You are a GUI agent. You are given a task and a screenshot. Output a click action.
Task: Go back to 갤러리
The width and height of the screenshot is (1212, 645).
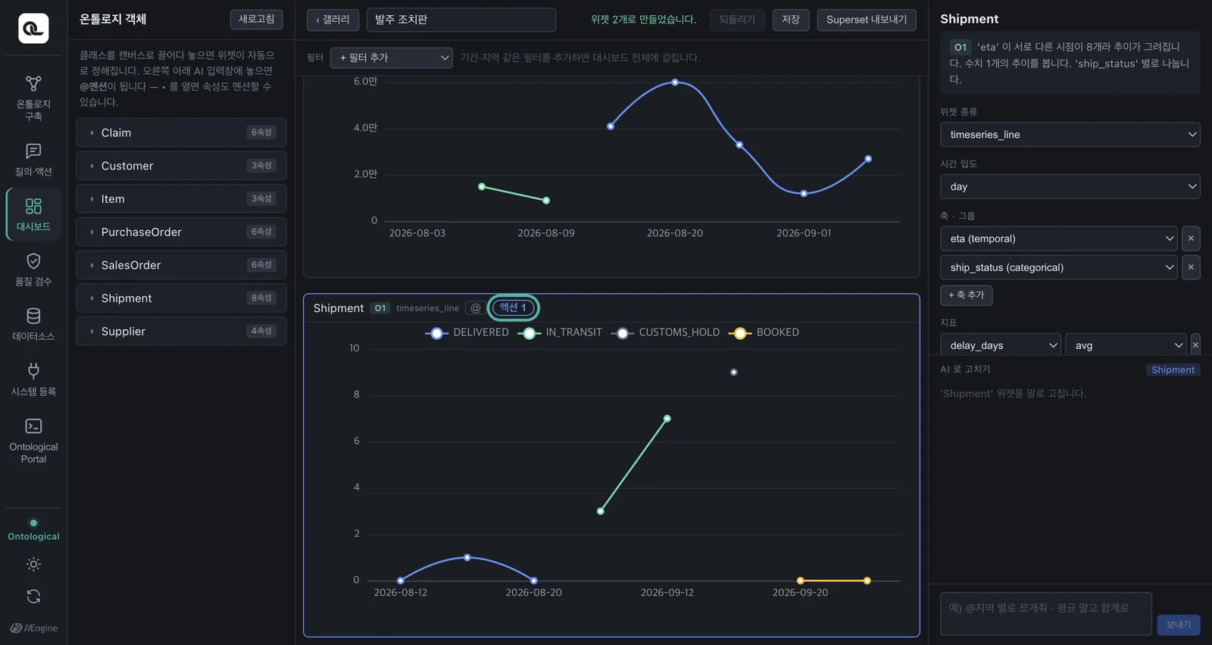click(x=333, y=20)
